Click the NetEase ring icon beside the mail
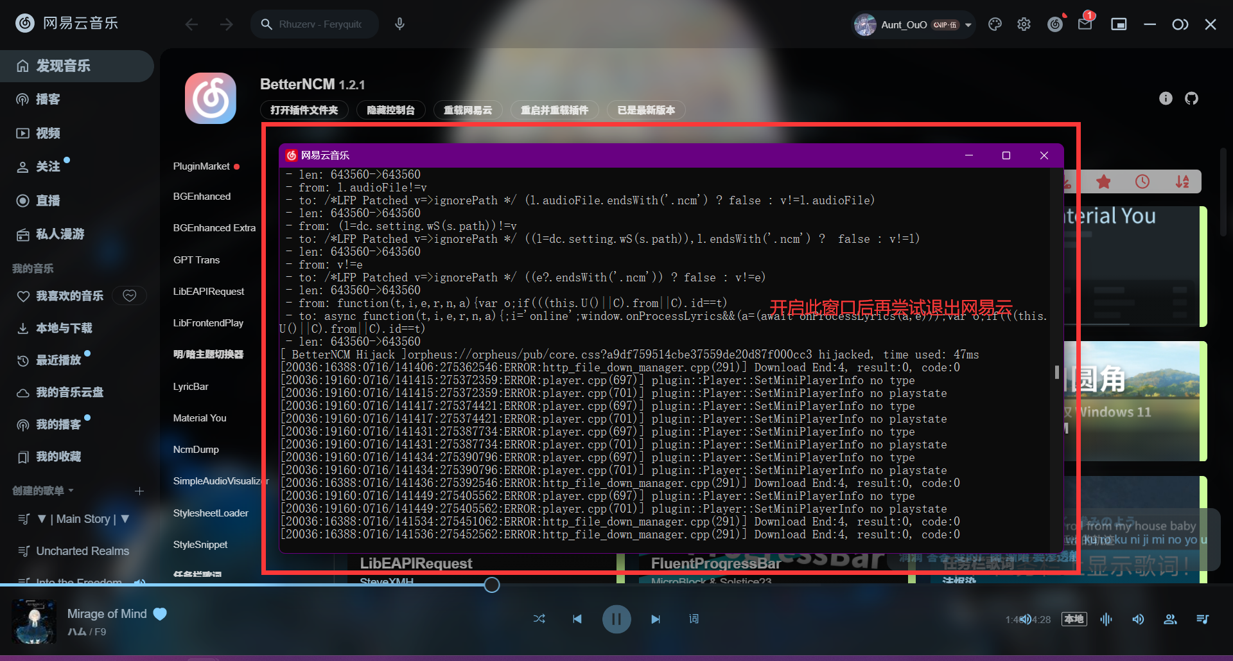1233x661 pixels. 1055,24
